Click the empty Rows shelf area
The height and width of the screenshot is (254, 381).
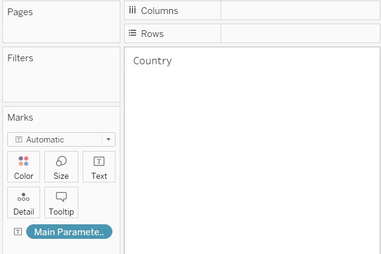(x=300, y=34)
